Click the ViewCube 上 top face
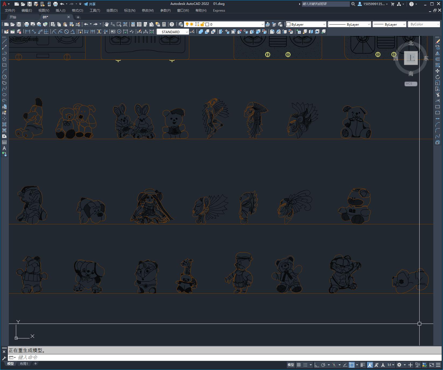The image size is (443, 370). (411, 58)
